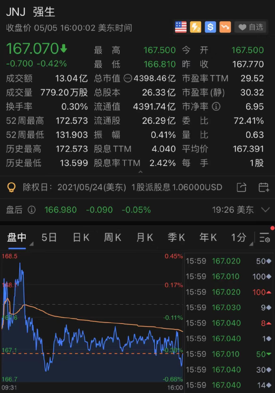Switch to the 季K chart tab

pos(176,237)
